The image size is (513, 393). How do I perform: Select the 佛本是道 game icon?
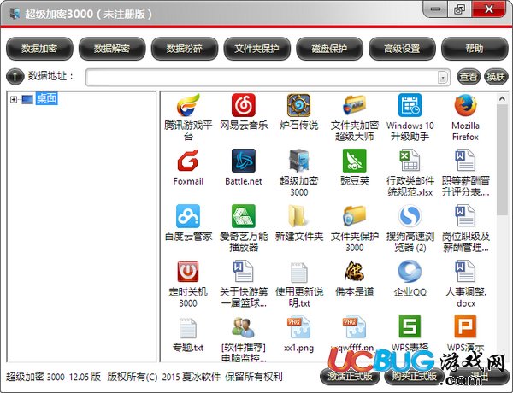coord(354,272)
